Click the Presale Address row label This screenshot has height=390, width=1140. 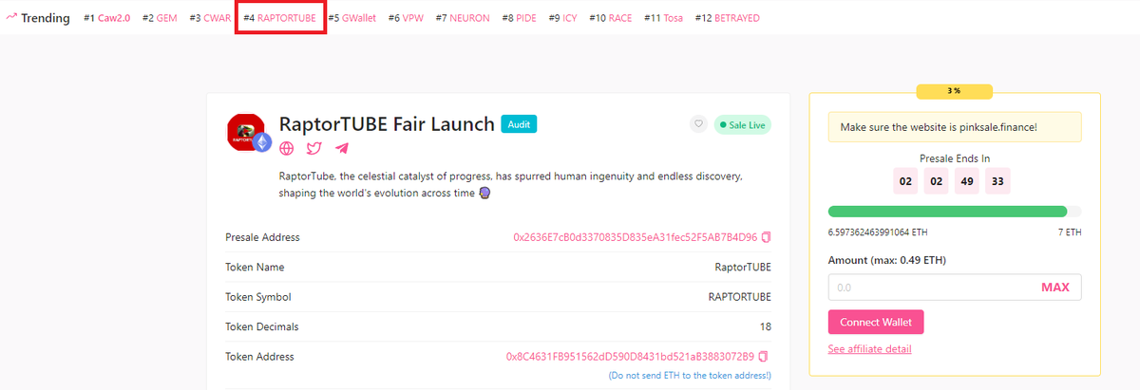pos(262,237)
